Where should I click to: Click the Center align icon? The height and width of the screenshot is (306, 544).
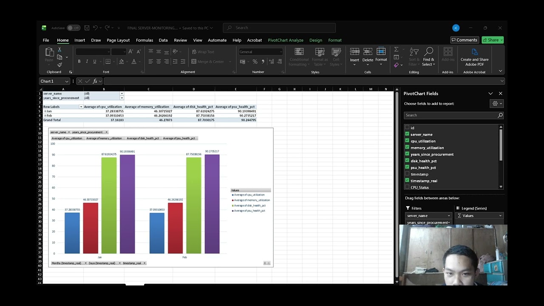coord(159,62)
